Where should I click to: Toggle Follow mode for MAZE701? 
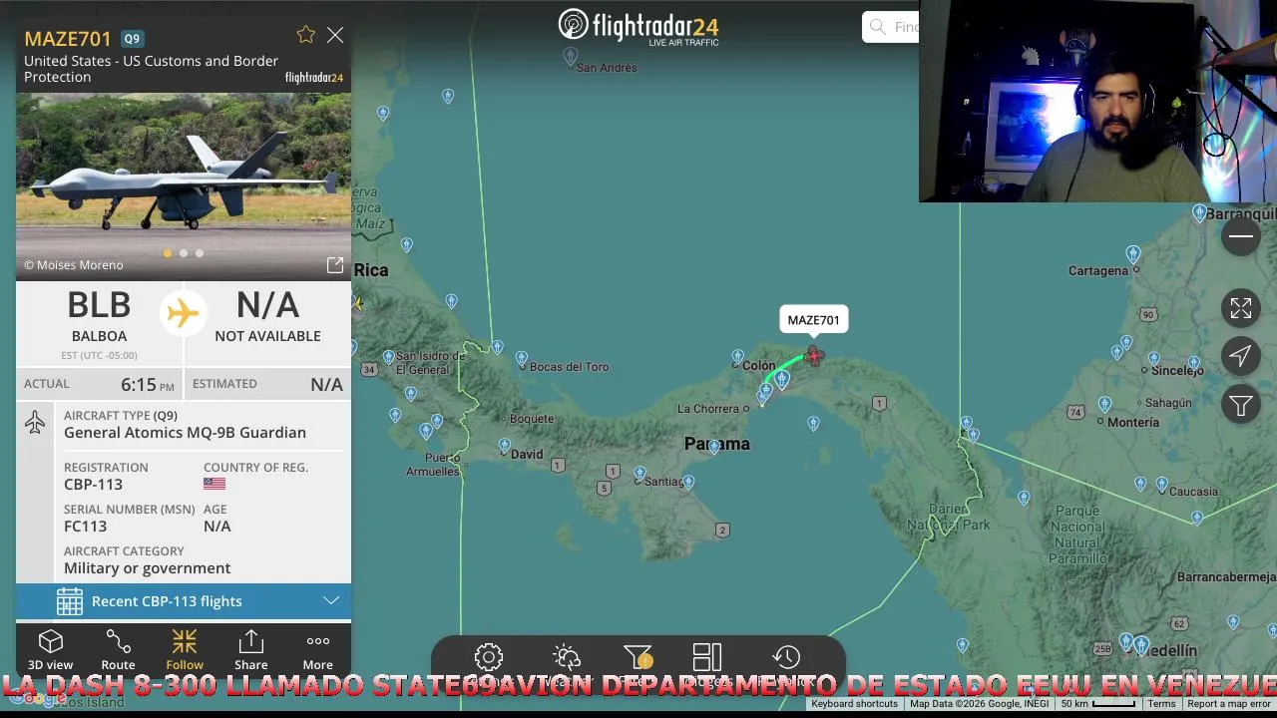185,649
